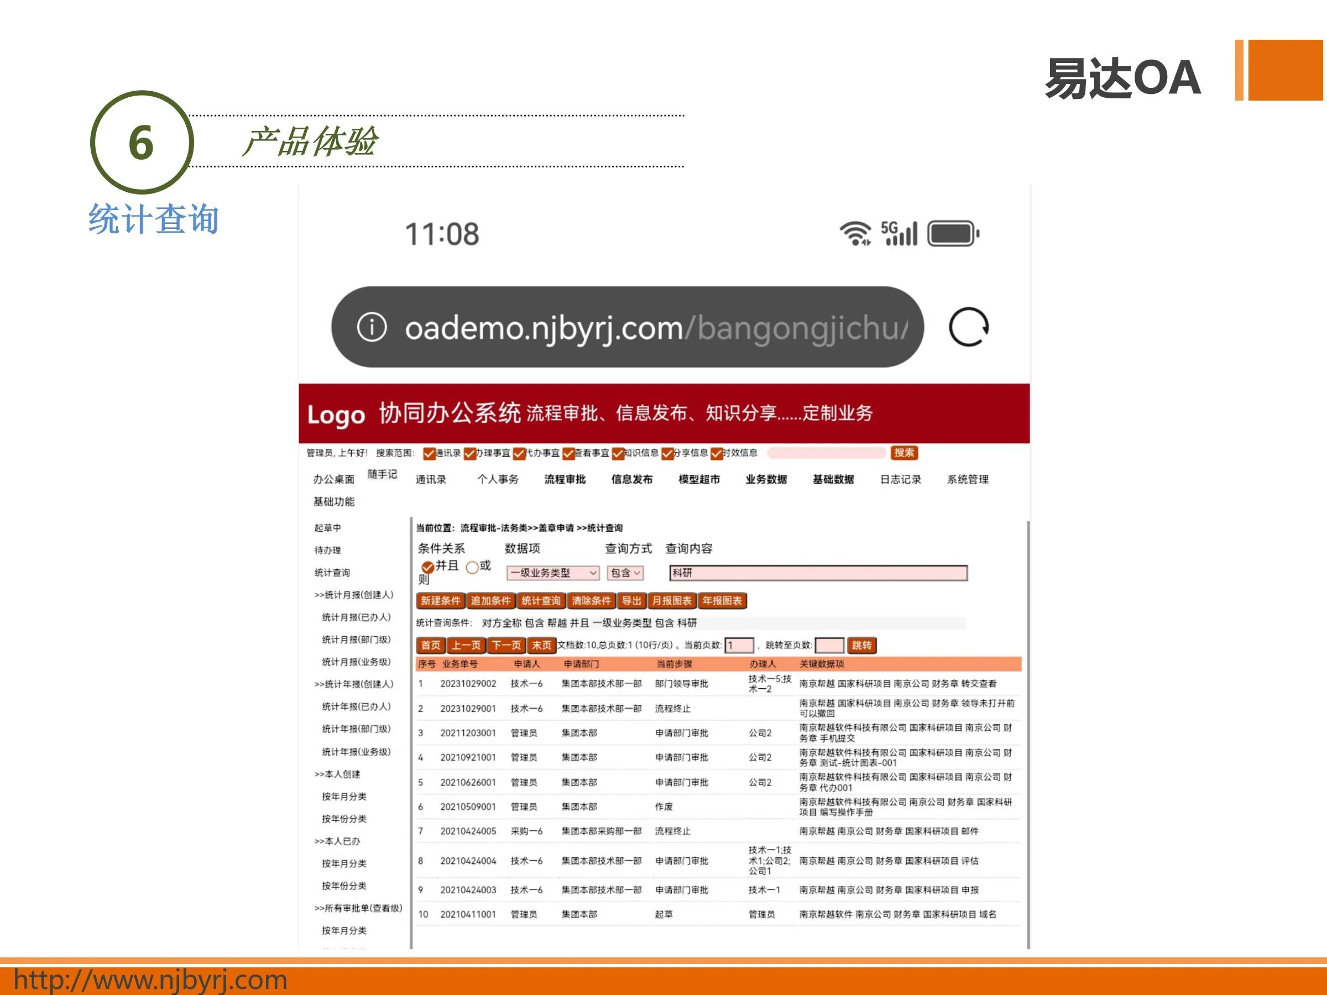Click the 追加条件 button
This screenshot has height=995, width=1327.
click(490, 600)
